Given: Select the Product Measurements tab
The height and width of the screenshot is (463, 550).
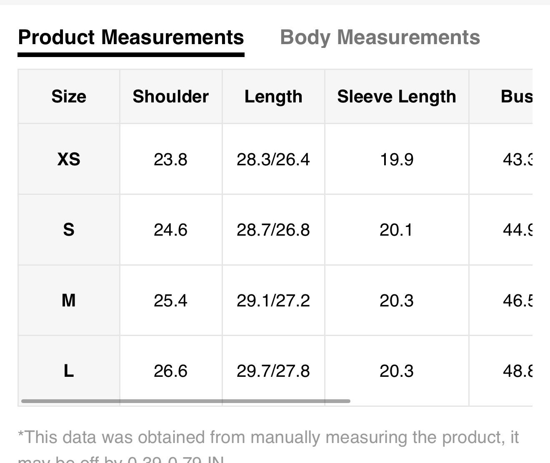Looking at the screenshot, I should tap(131, 37).
